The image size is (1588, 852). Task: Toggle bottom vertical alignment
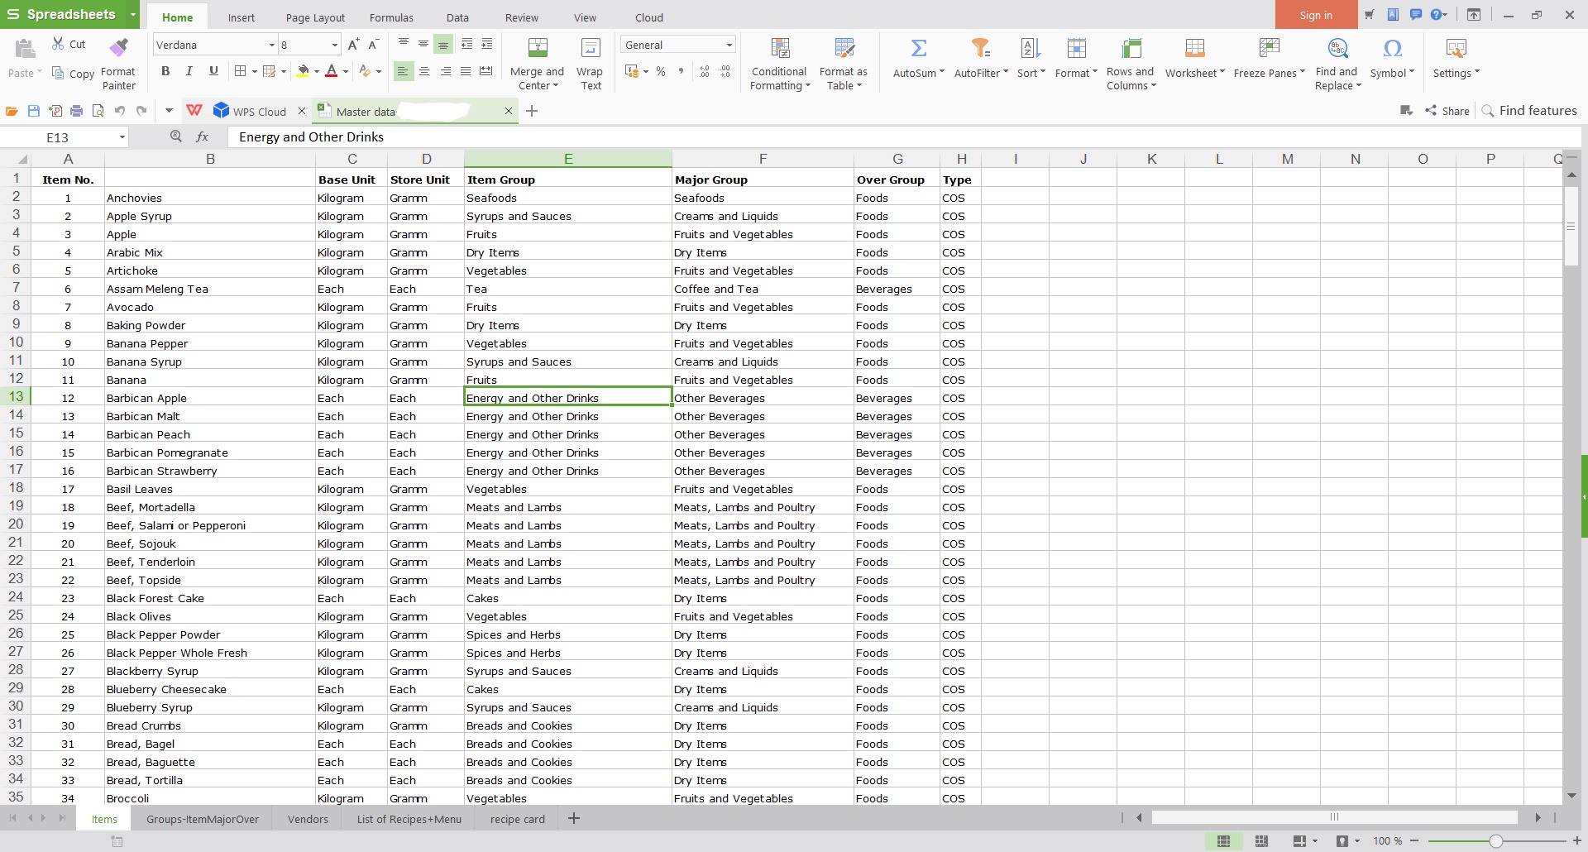click(x=443, y=45)
